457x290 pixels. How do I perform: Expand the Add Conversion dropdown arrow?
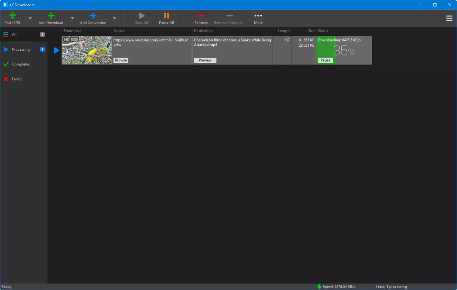click(114, 18)
